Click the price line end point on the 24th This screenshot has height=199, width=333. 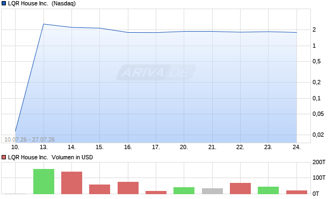pyautogui.click(x=296, y=33)
